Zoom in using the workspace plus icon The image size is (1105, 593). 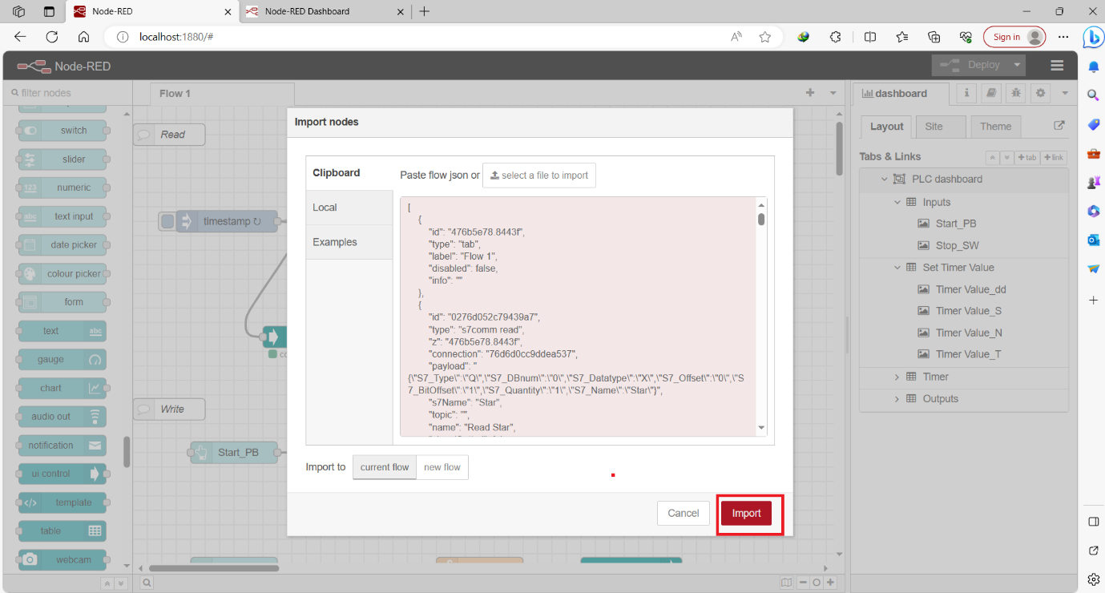(x=829, y=583)
